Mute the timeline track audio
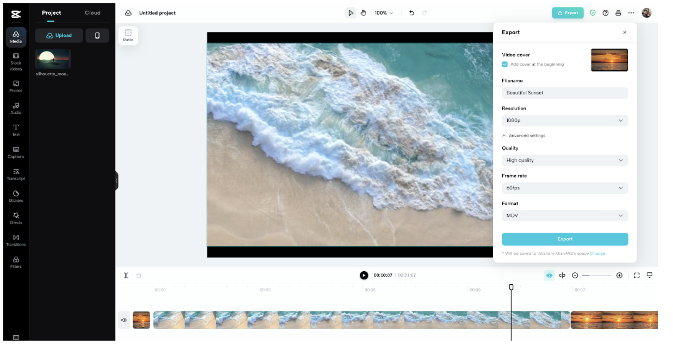Viewport: 673px width, 358px height. click(124, 320)
